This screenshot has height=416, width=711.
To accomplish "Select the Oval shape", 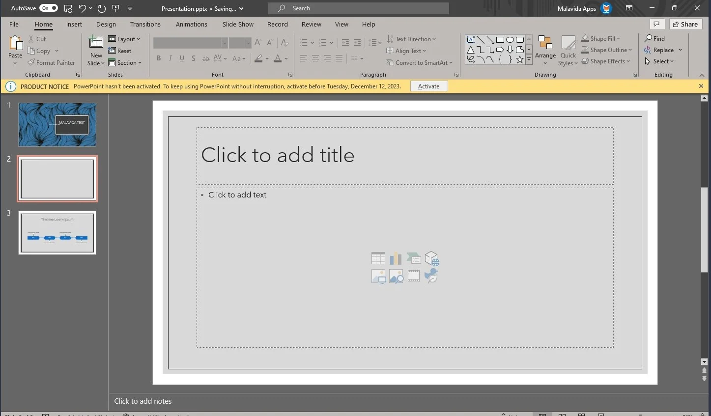I will [510, 40].
